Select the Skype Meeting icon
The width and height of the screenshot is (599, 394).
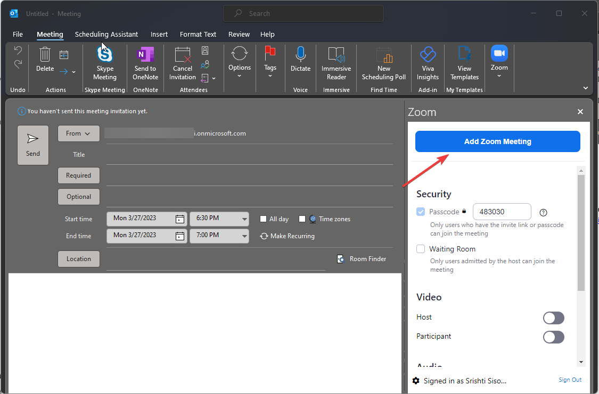pos(104,63)
